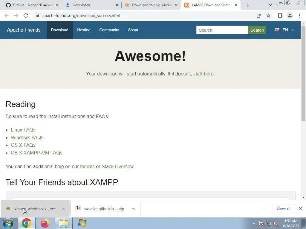Open the network tray icon
Screen dimensions: 306x229
point(269,223)
